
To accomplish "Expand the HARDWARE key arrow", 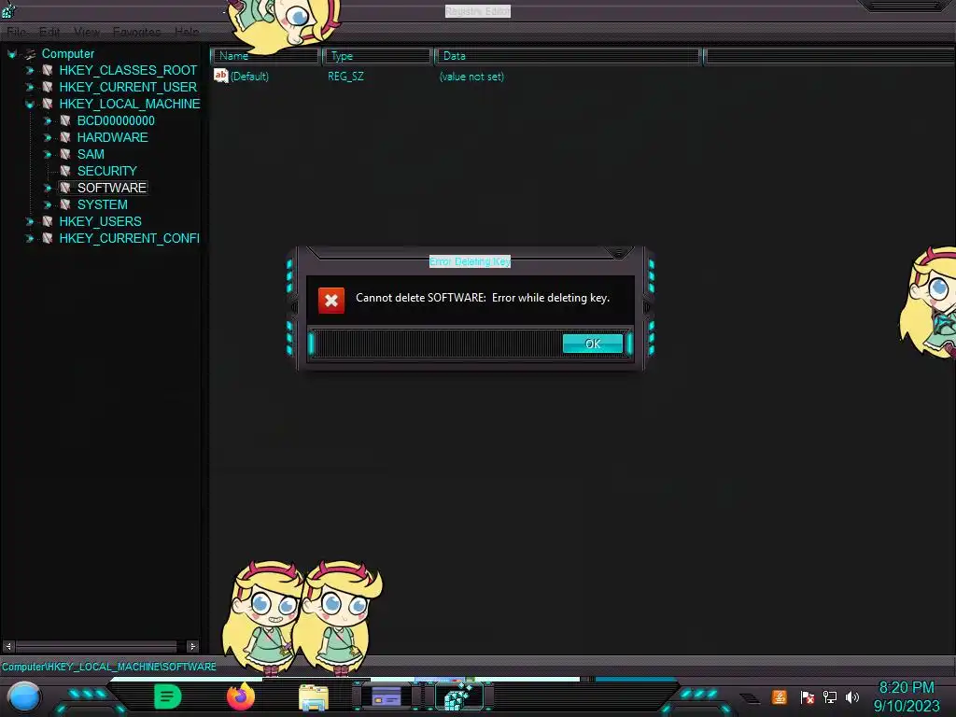I will pos(48,138).
